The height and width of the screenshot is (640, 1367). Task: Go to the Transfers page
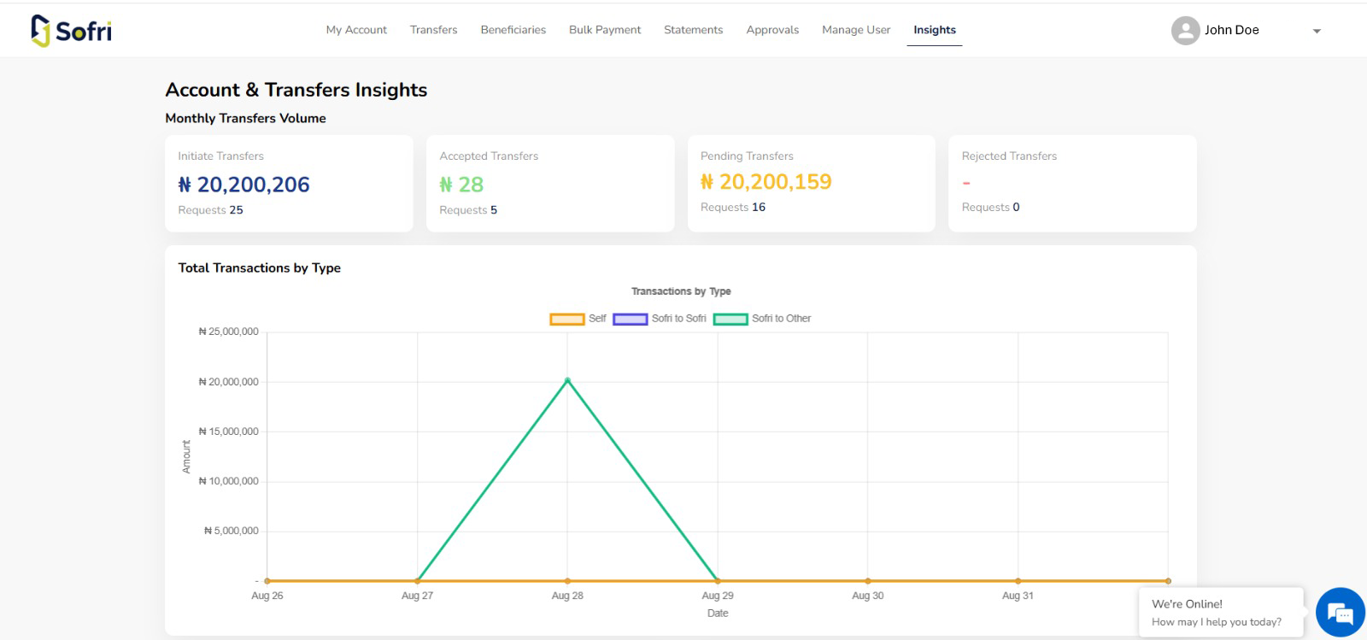(433, 30)
